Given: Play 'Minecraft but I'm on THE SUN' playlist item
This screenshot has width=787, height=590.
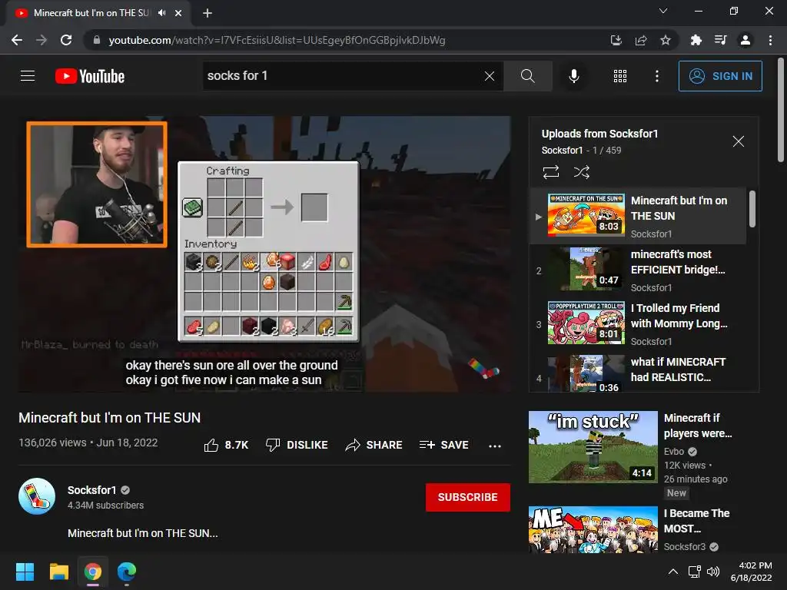Looking at the screenshot, I should click(637, 216).
